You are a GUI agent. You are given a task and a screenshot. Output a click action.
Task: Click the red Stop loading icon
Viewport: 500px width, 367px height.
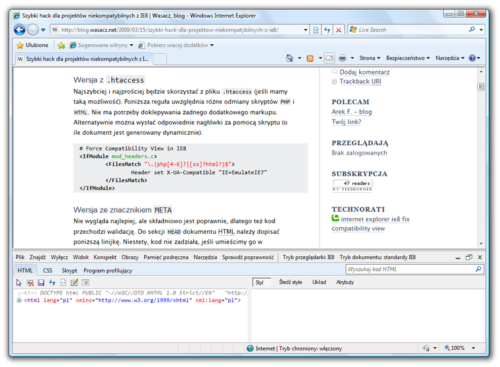(x=339, y=30)
